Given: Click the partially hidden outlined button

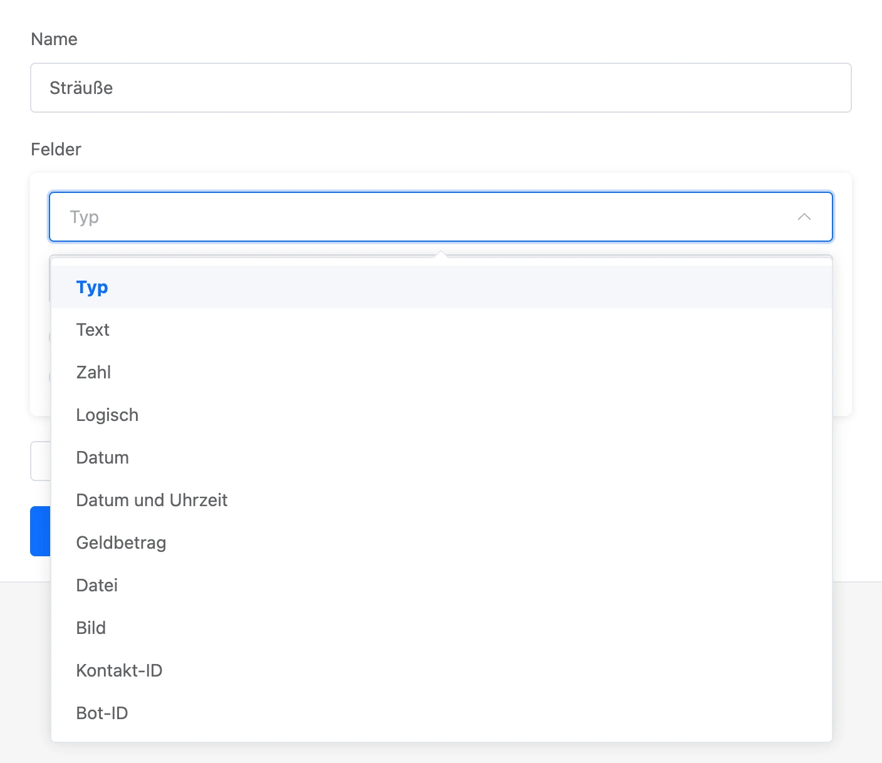Looking at the screenshot, I should point(41,461).
